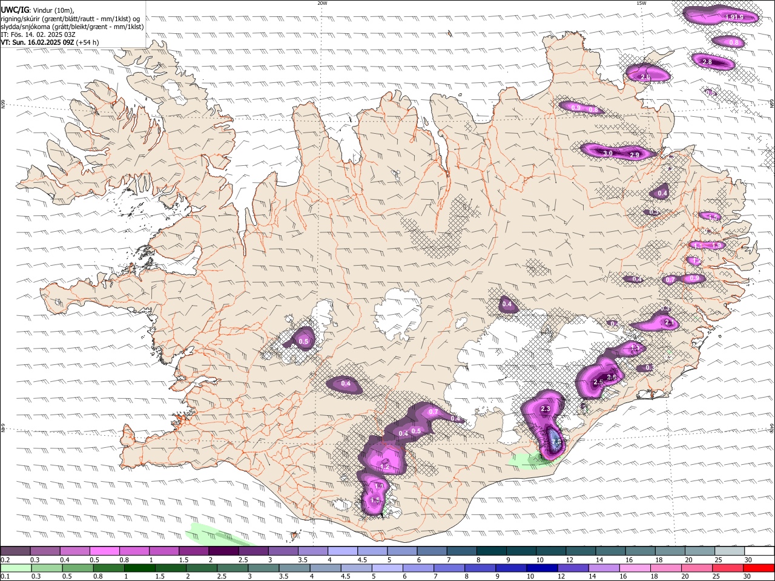Click the '0.2' label on purple legend row
Viewport: 775px width, 581px height.
5,560
